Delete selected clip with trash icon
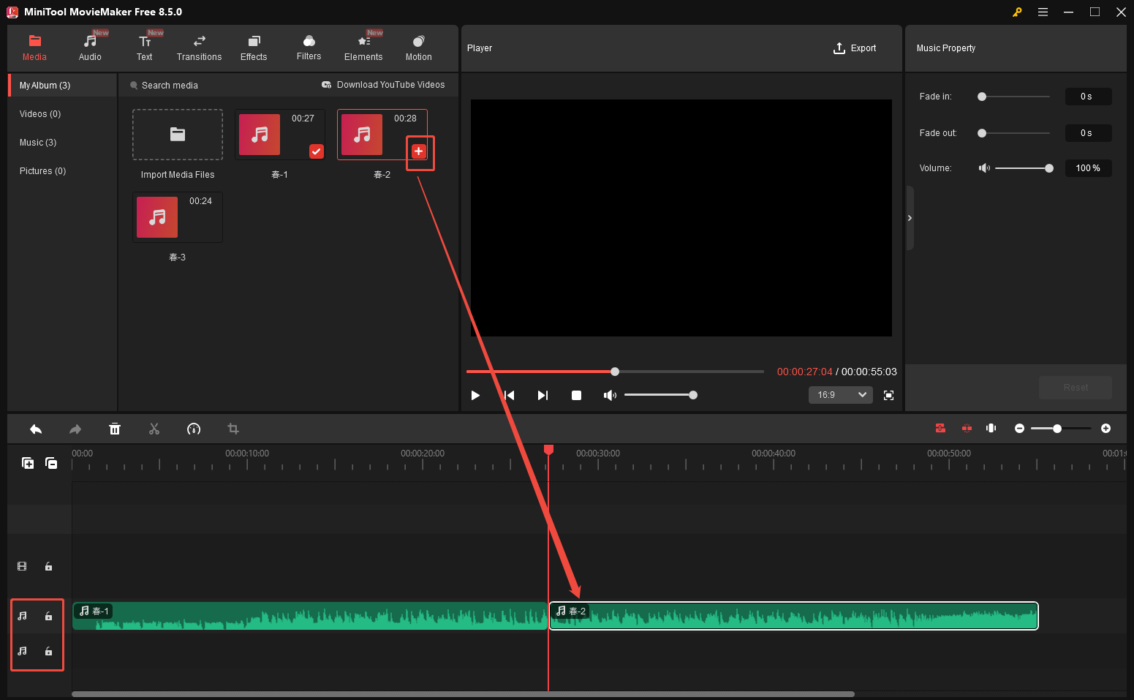Image resolution: width=1134 pixels, height=700 pixels. pyautogui.click(x=115, y=429)
